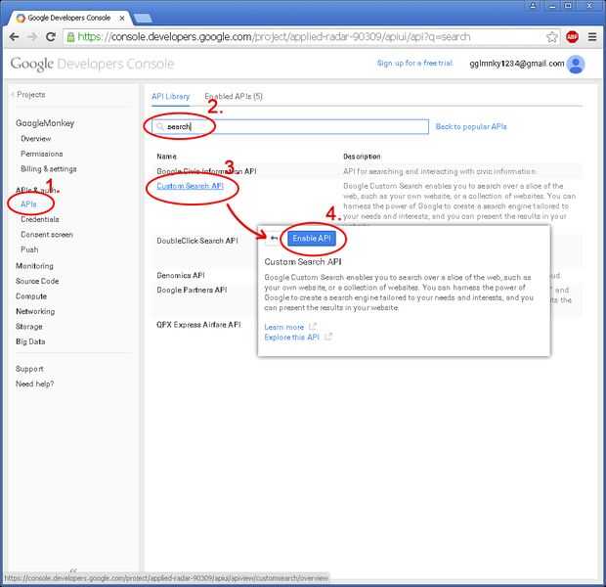This screenshot has height=587, width=606.
Task: Expand Storage in the sidebar
Action: click(29, 326)
